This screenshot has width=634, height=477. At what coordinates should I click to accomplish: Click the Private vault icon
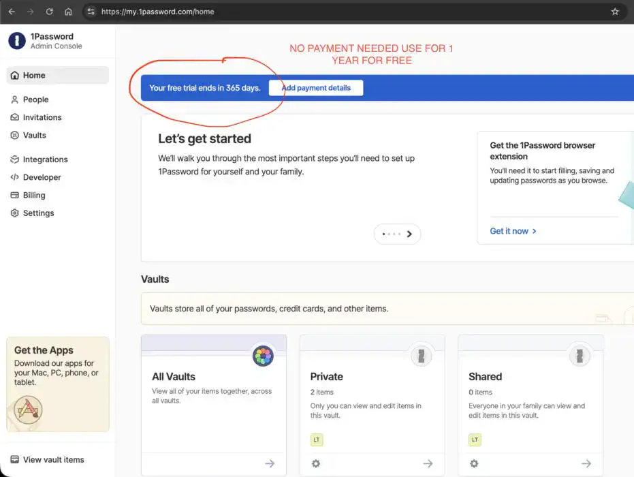[x=421, y=356]
